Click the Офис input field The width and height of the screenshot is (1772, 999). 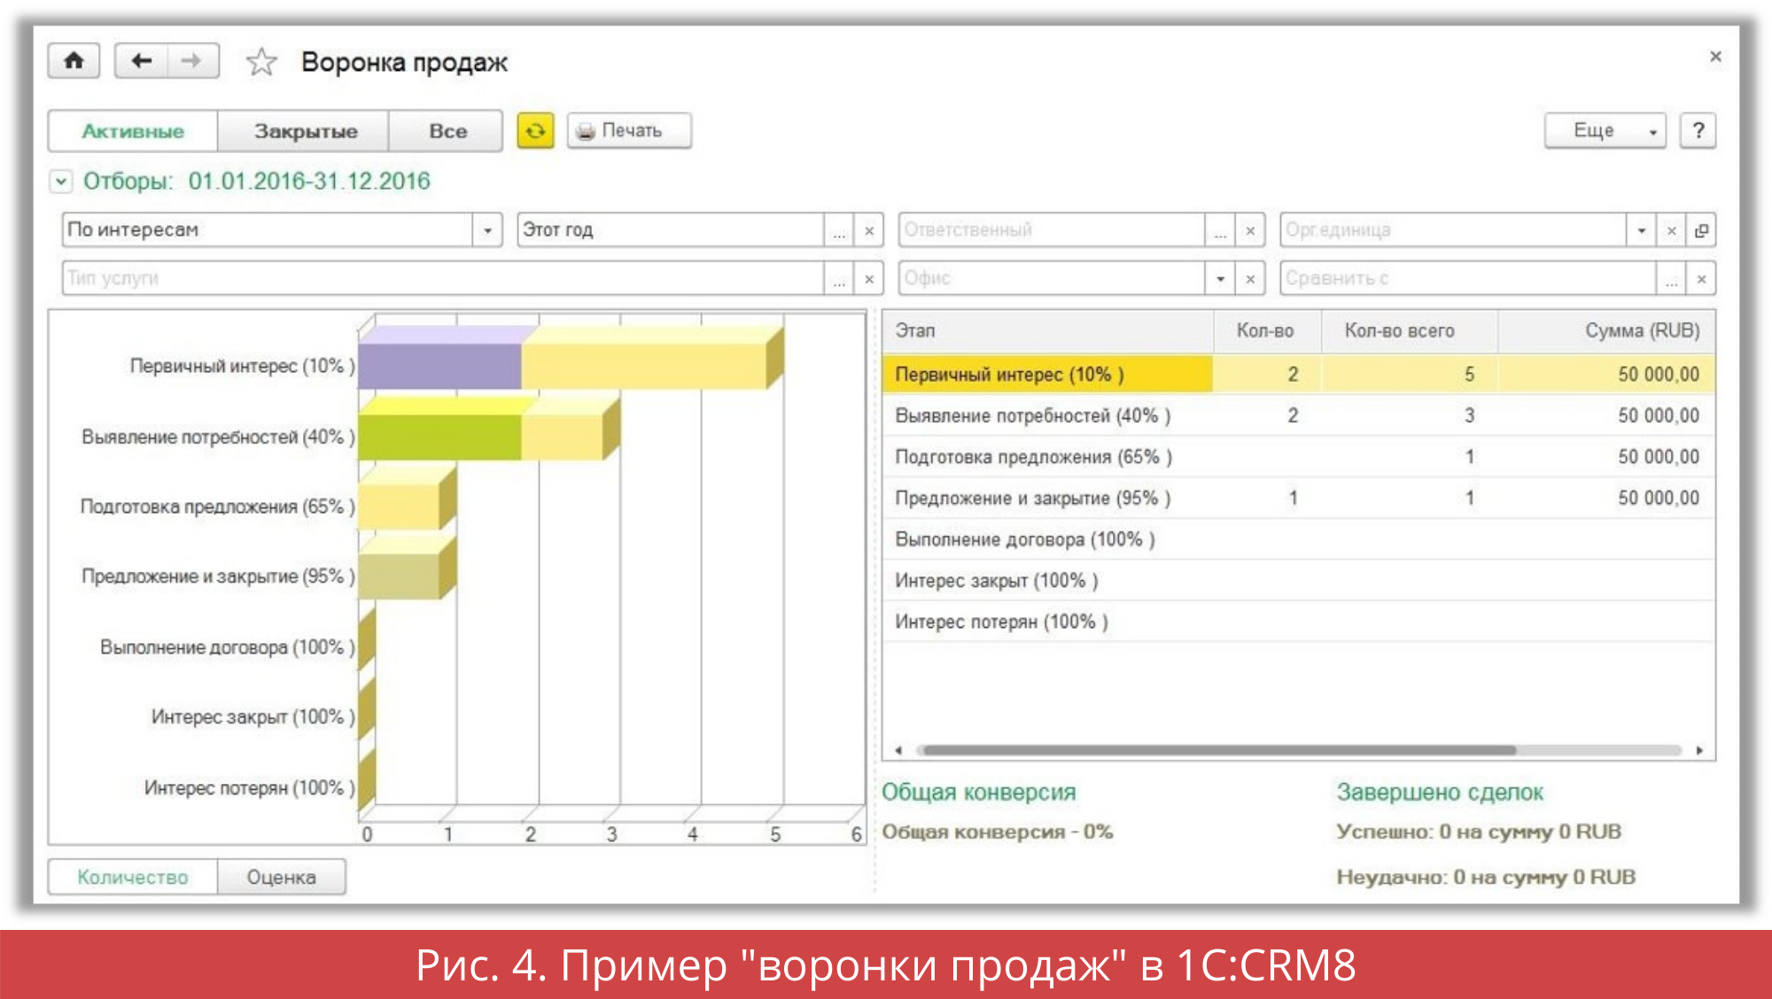pos(1052,278)
